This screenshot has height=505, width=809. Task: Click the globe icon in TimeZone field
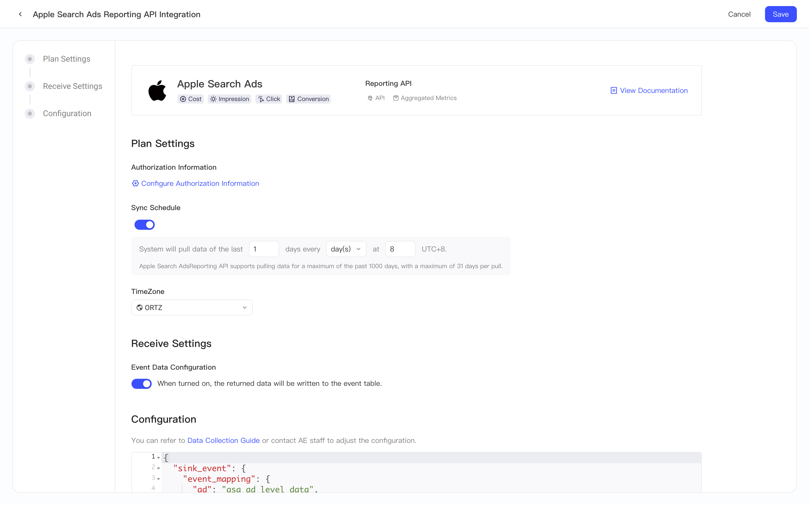pos(139,308)
